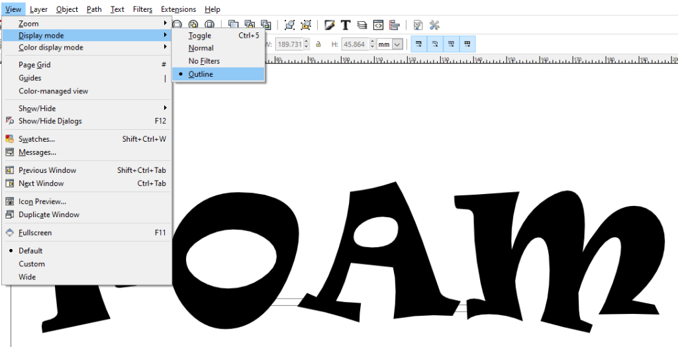The width and height of the screenshot is (678, 347).
Task: Open the Document Properties icon
Action: (x=418, y=25)
